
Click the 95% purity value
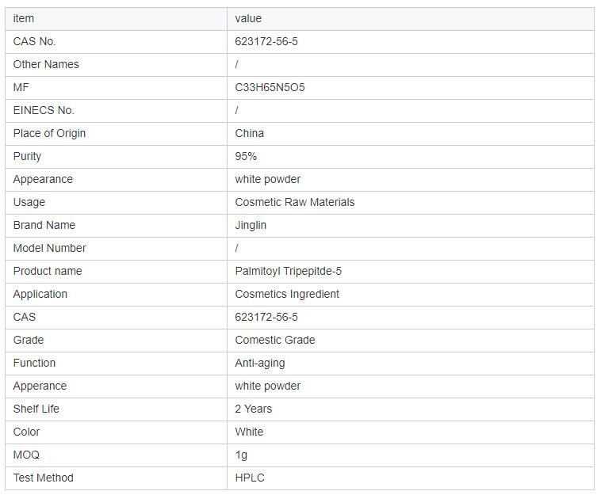246,156
